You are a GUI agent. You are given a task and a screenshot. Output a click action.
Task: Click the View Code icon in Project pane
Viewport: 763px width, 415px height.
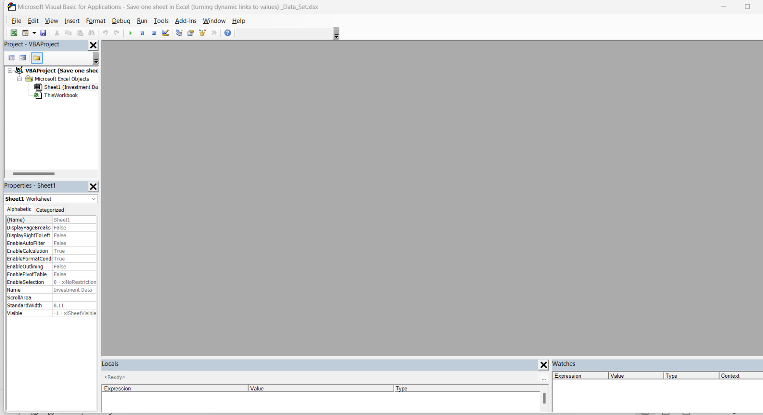pos(11,58)
